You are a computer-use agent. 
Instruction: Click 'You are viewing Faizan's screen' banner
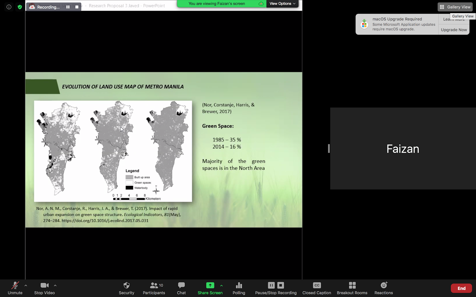tap(217, 4)
